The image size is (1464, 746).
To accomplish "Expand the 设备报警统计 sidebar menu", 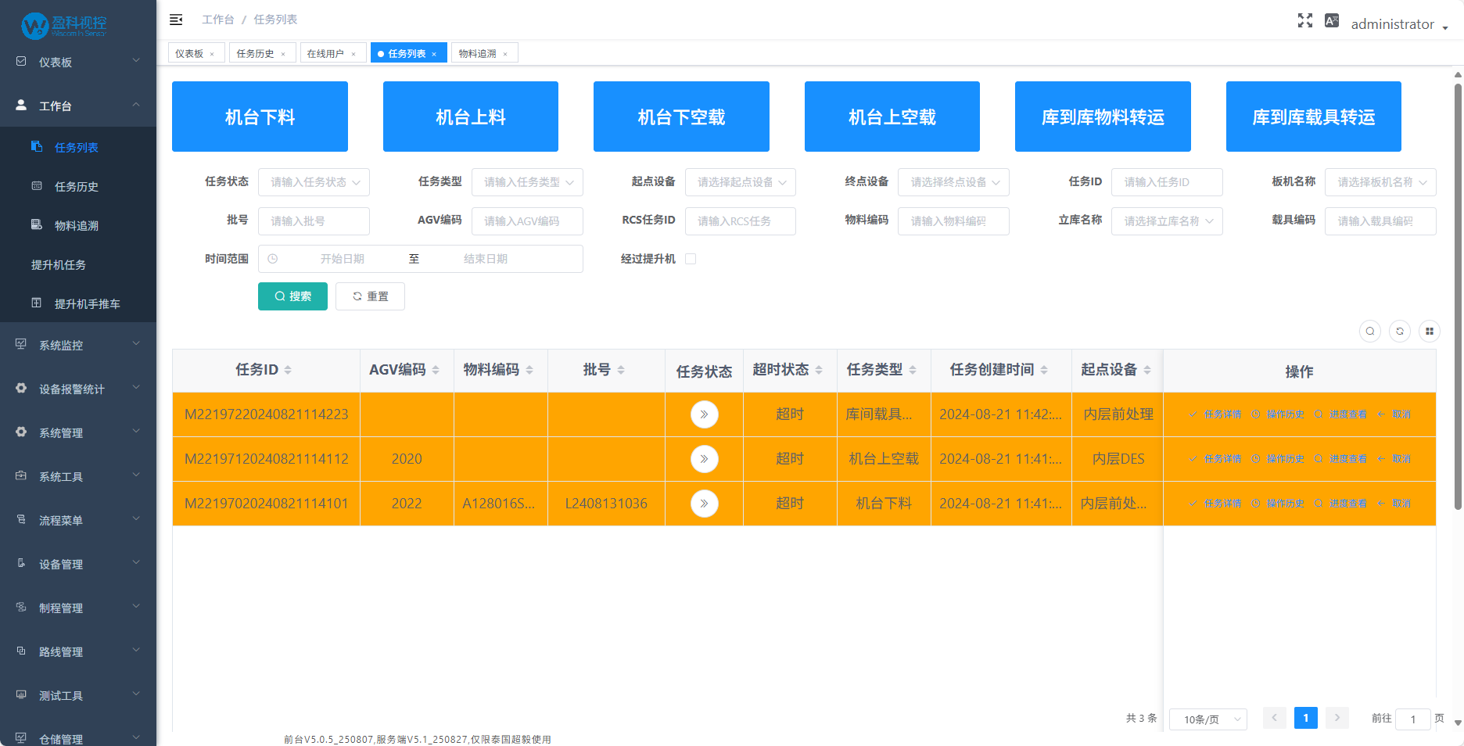I will pyautogui.click(x=78, y=389).
